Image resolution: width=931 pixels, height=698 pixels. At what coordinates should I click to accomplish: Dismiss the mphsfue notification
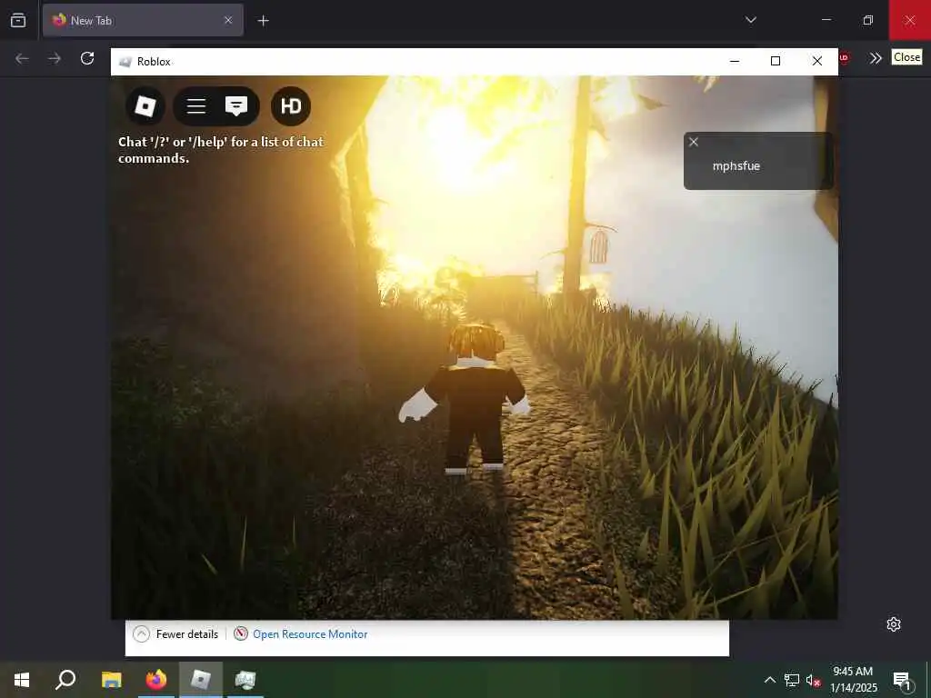(x=694, y=142)
